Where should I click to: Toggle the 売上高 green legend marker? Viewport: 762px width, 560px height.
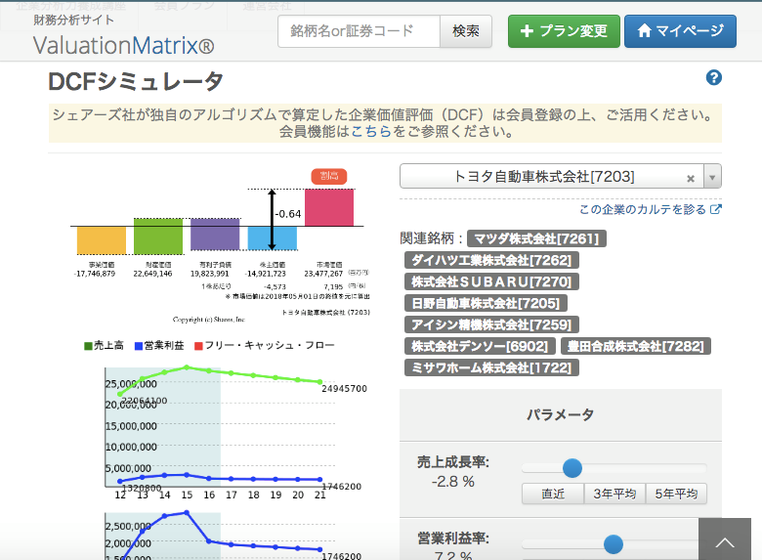[x=89, y=346]
